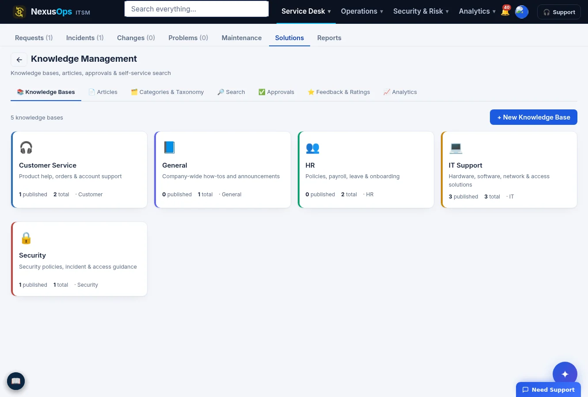Screen dimensions: 588x397
Task: Click "Customer" tag on Customer Service card
Action: coord(90,195)
